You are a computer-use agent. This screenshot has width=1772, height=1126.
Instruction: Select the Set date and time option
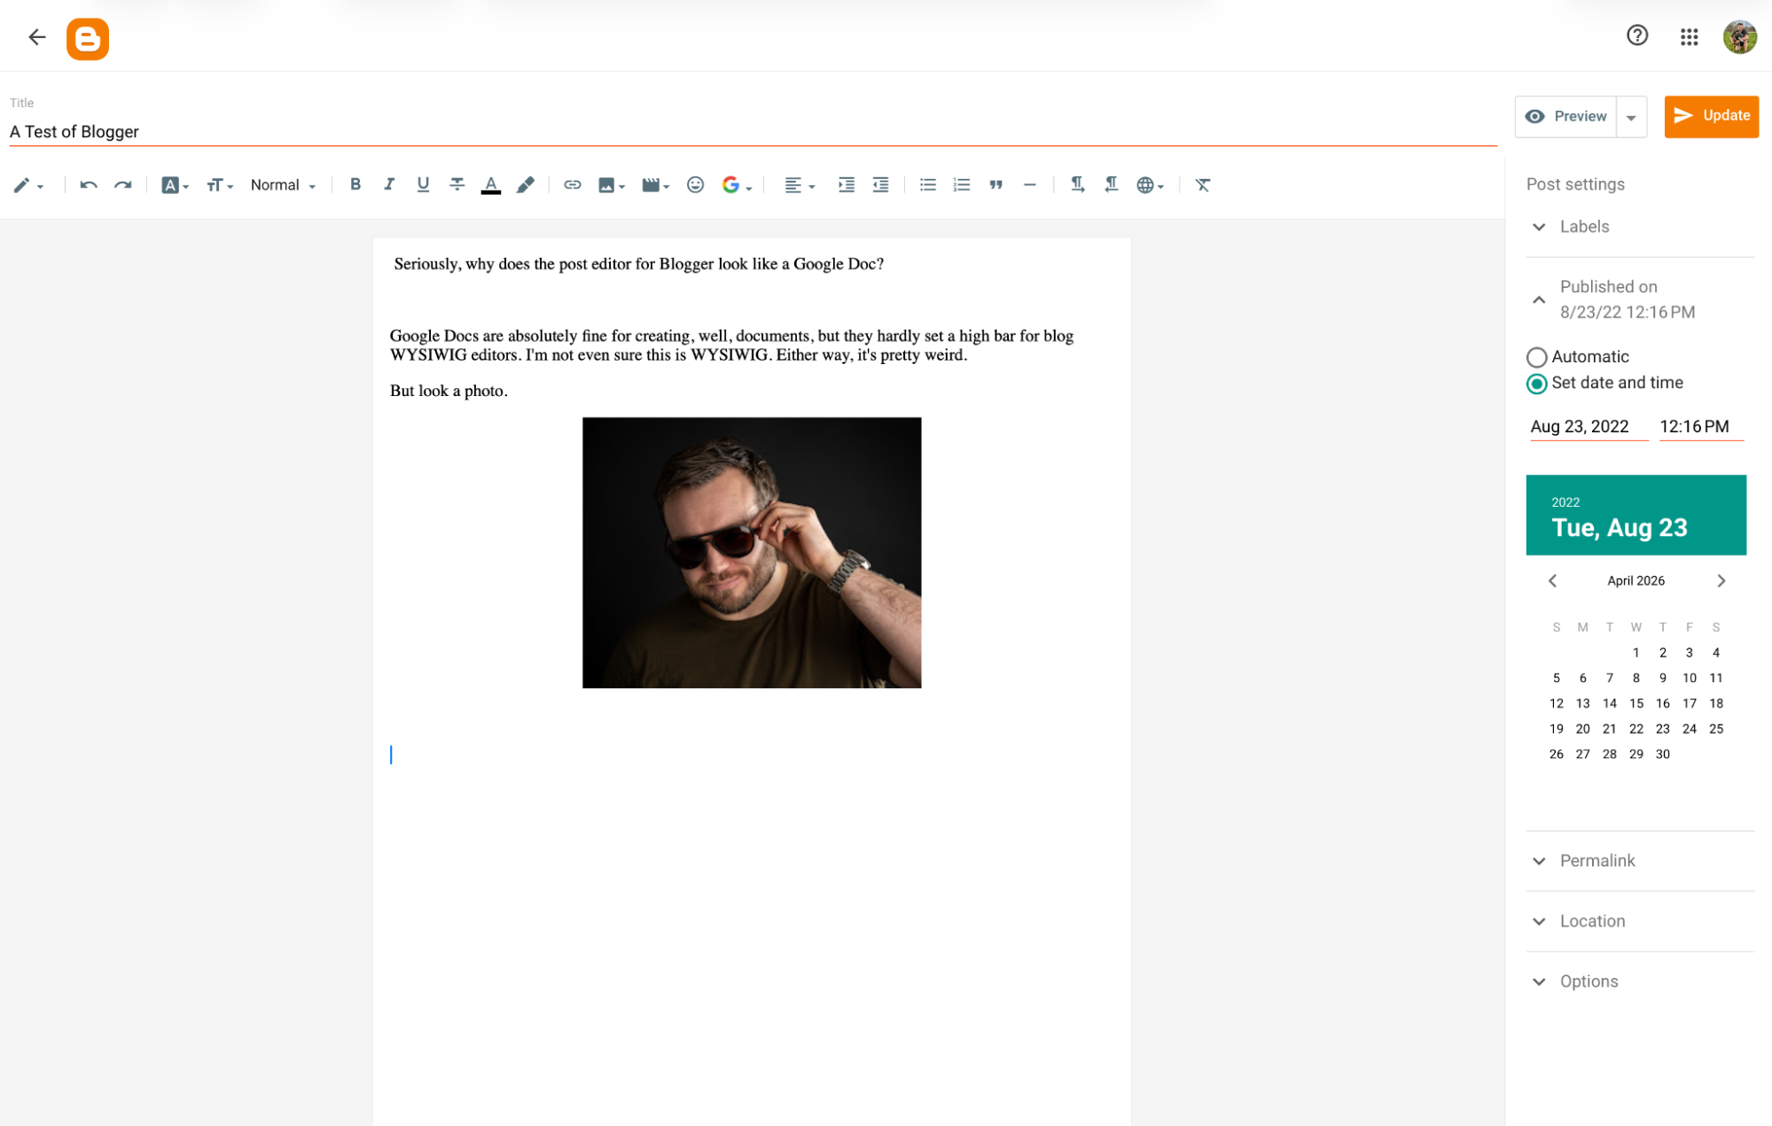[1536, 384]
